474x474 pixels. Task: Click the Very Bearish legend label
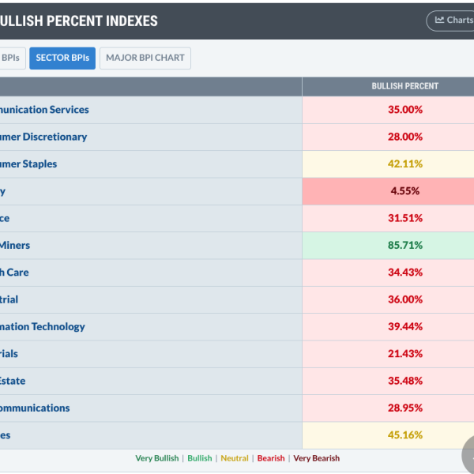[x=316, y=458]
